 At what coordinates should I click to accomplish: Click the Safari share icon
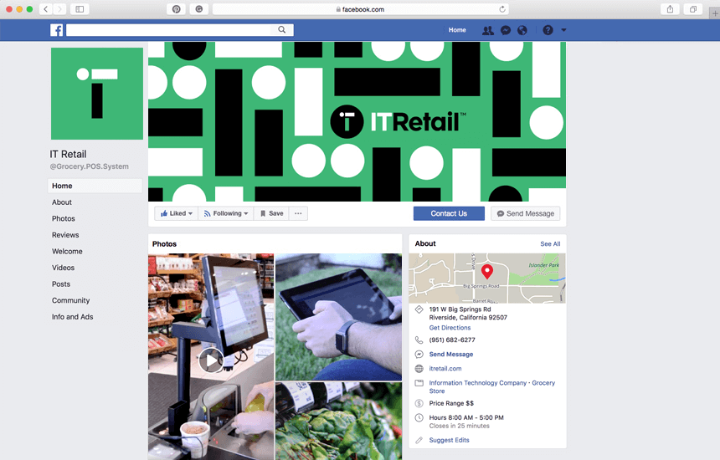pos(670,9)
